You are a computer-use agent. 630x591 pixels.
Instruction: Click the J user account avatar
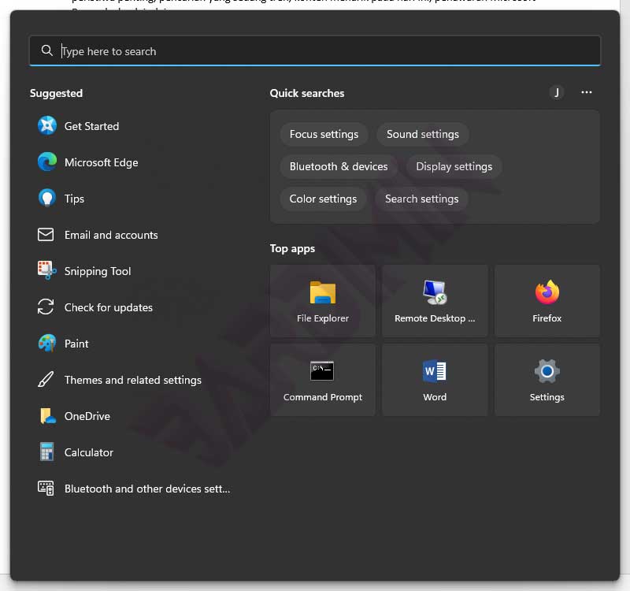[557, 92]
